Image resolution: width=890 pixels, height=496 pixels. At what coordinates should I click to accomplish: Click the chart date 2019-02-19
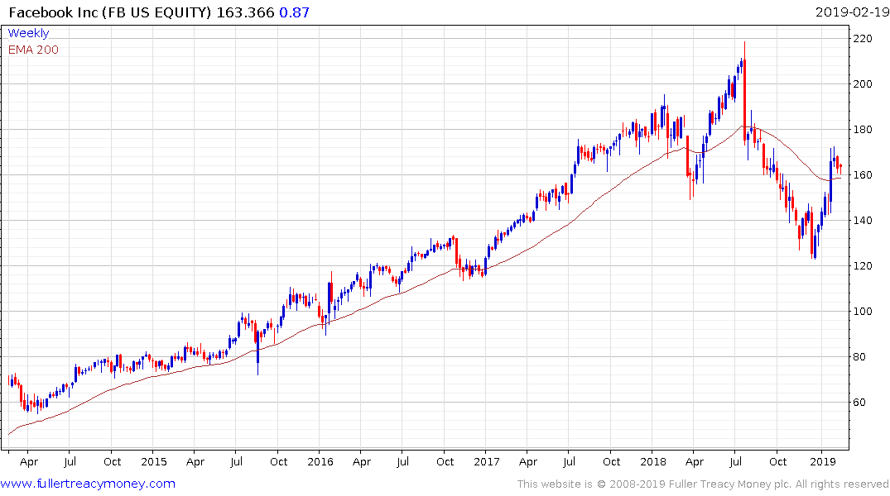click(851, 12)
